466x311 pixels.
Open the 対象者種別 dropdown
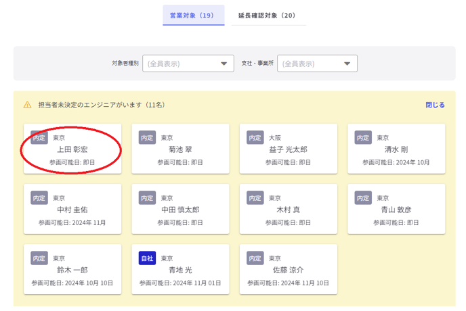tap(188, 64)
